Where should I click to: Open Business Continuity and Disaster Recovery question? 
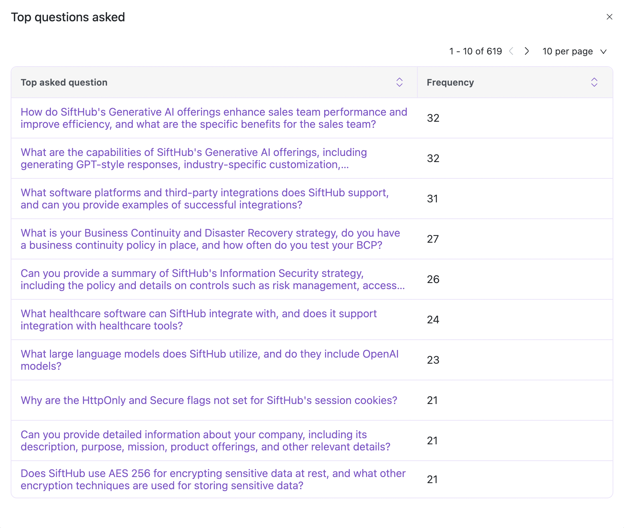[210, 239]
